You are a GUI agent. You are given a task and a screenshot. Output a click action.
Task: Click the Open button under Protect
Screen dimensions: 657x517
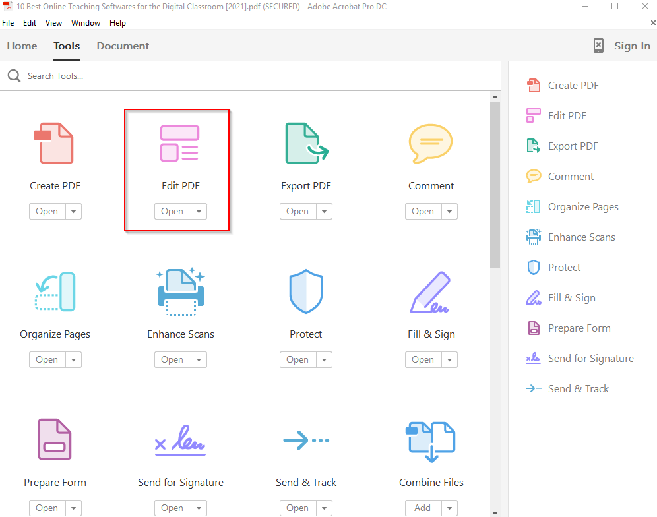coord(297,360)
